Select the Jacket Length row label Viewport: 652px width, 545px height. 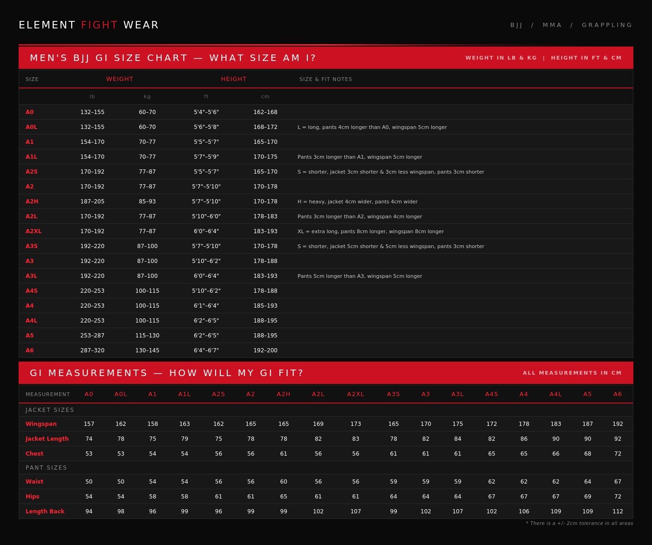(x=47, y=439)
